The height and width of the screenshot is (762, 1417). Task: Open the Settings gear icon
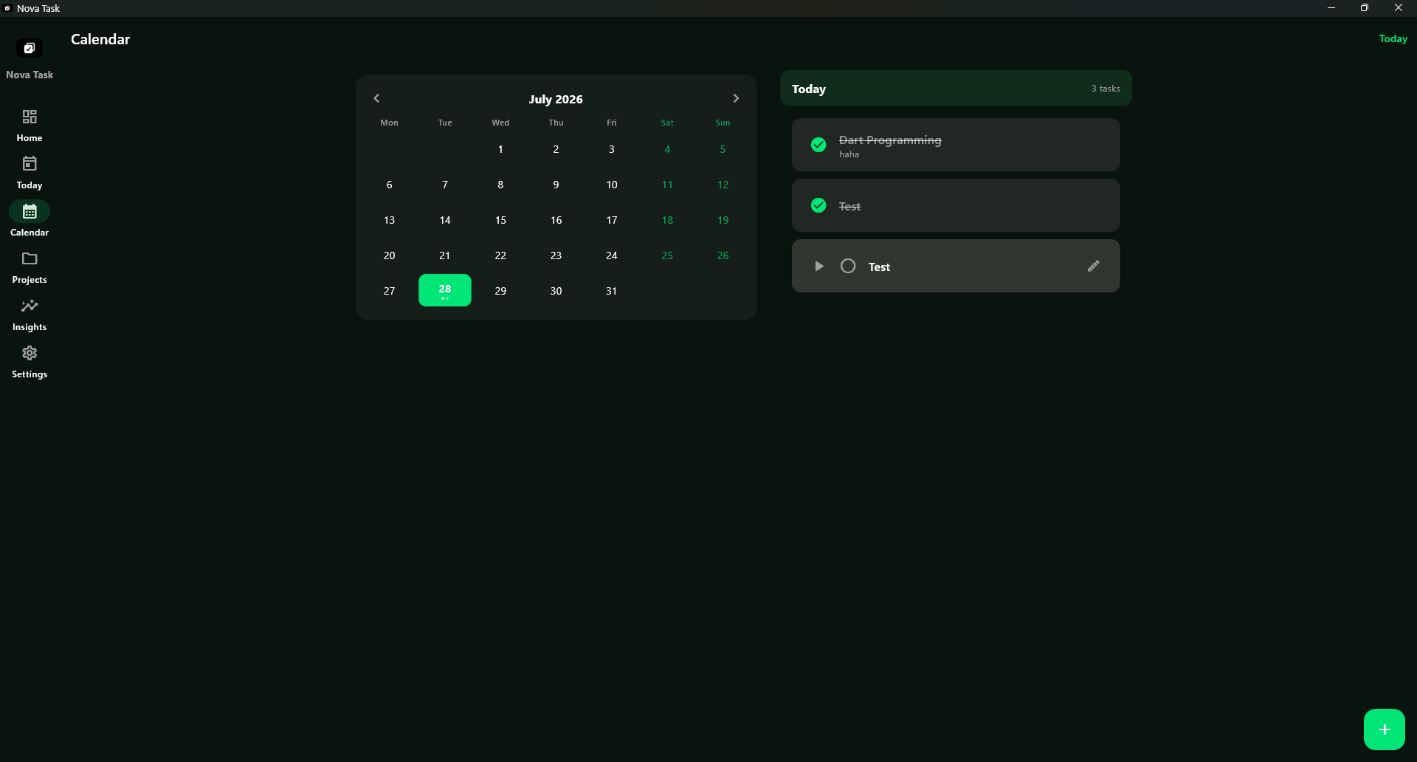pos(30,353)
